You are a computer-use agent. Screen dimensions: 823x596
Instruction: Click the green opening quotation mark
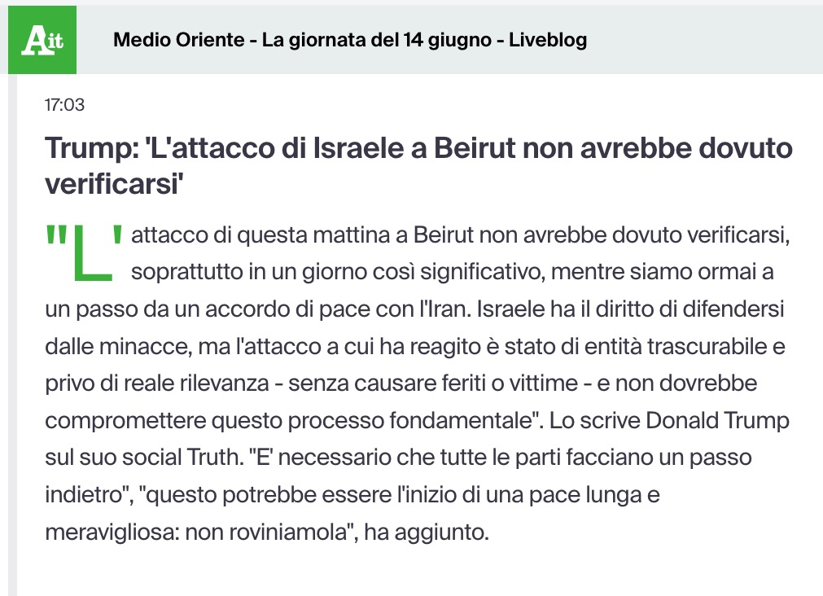click(56, 235)
